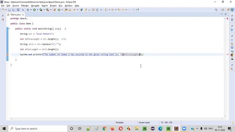Collapse the main method fold toggle

(9, 29)
